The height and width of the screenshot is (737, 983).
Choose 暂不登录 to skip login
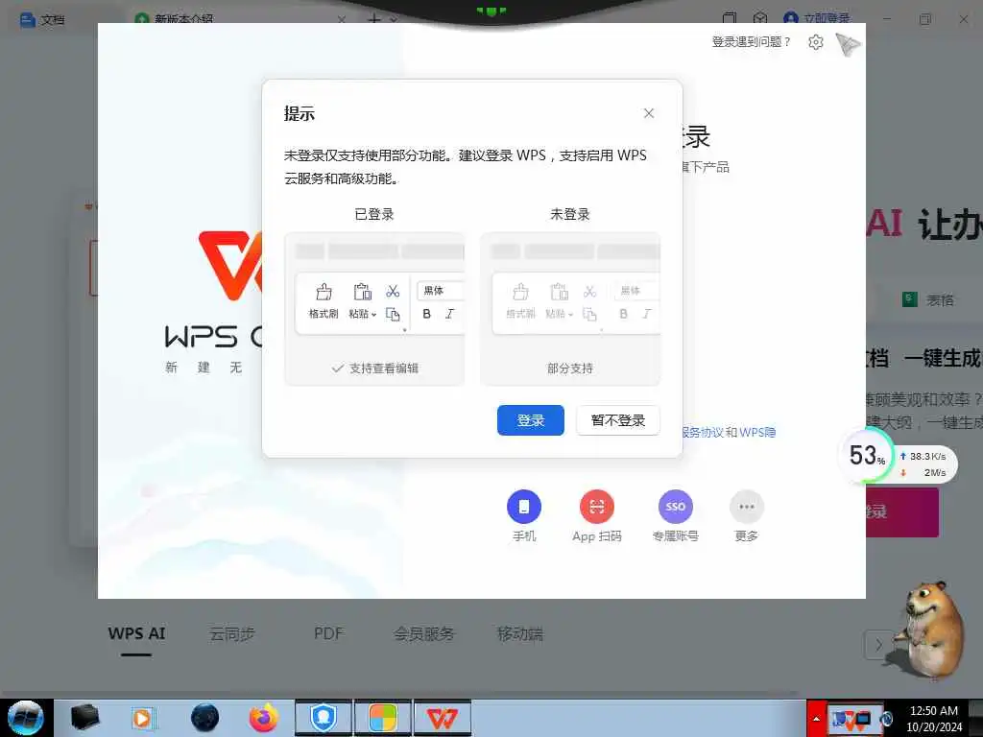(617, 420)
